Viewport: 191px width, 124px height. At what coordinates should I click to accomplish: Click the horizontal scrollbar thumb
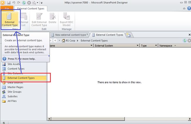[88, 119]
